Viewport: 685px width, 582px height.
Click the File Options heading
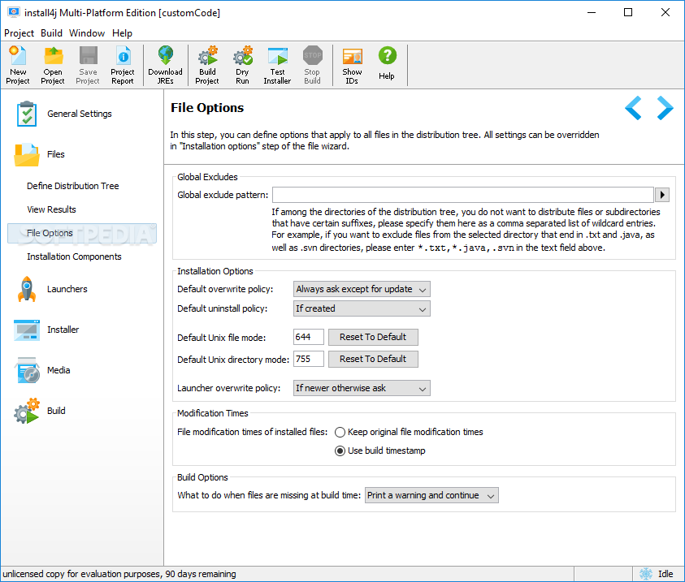[207, 108]
